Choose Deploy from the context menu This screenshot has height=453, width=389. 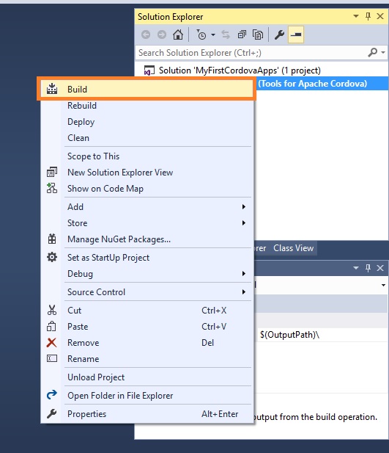click(147, 122)
